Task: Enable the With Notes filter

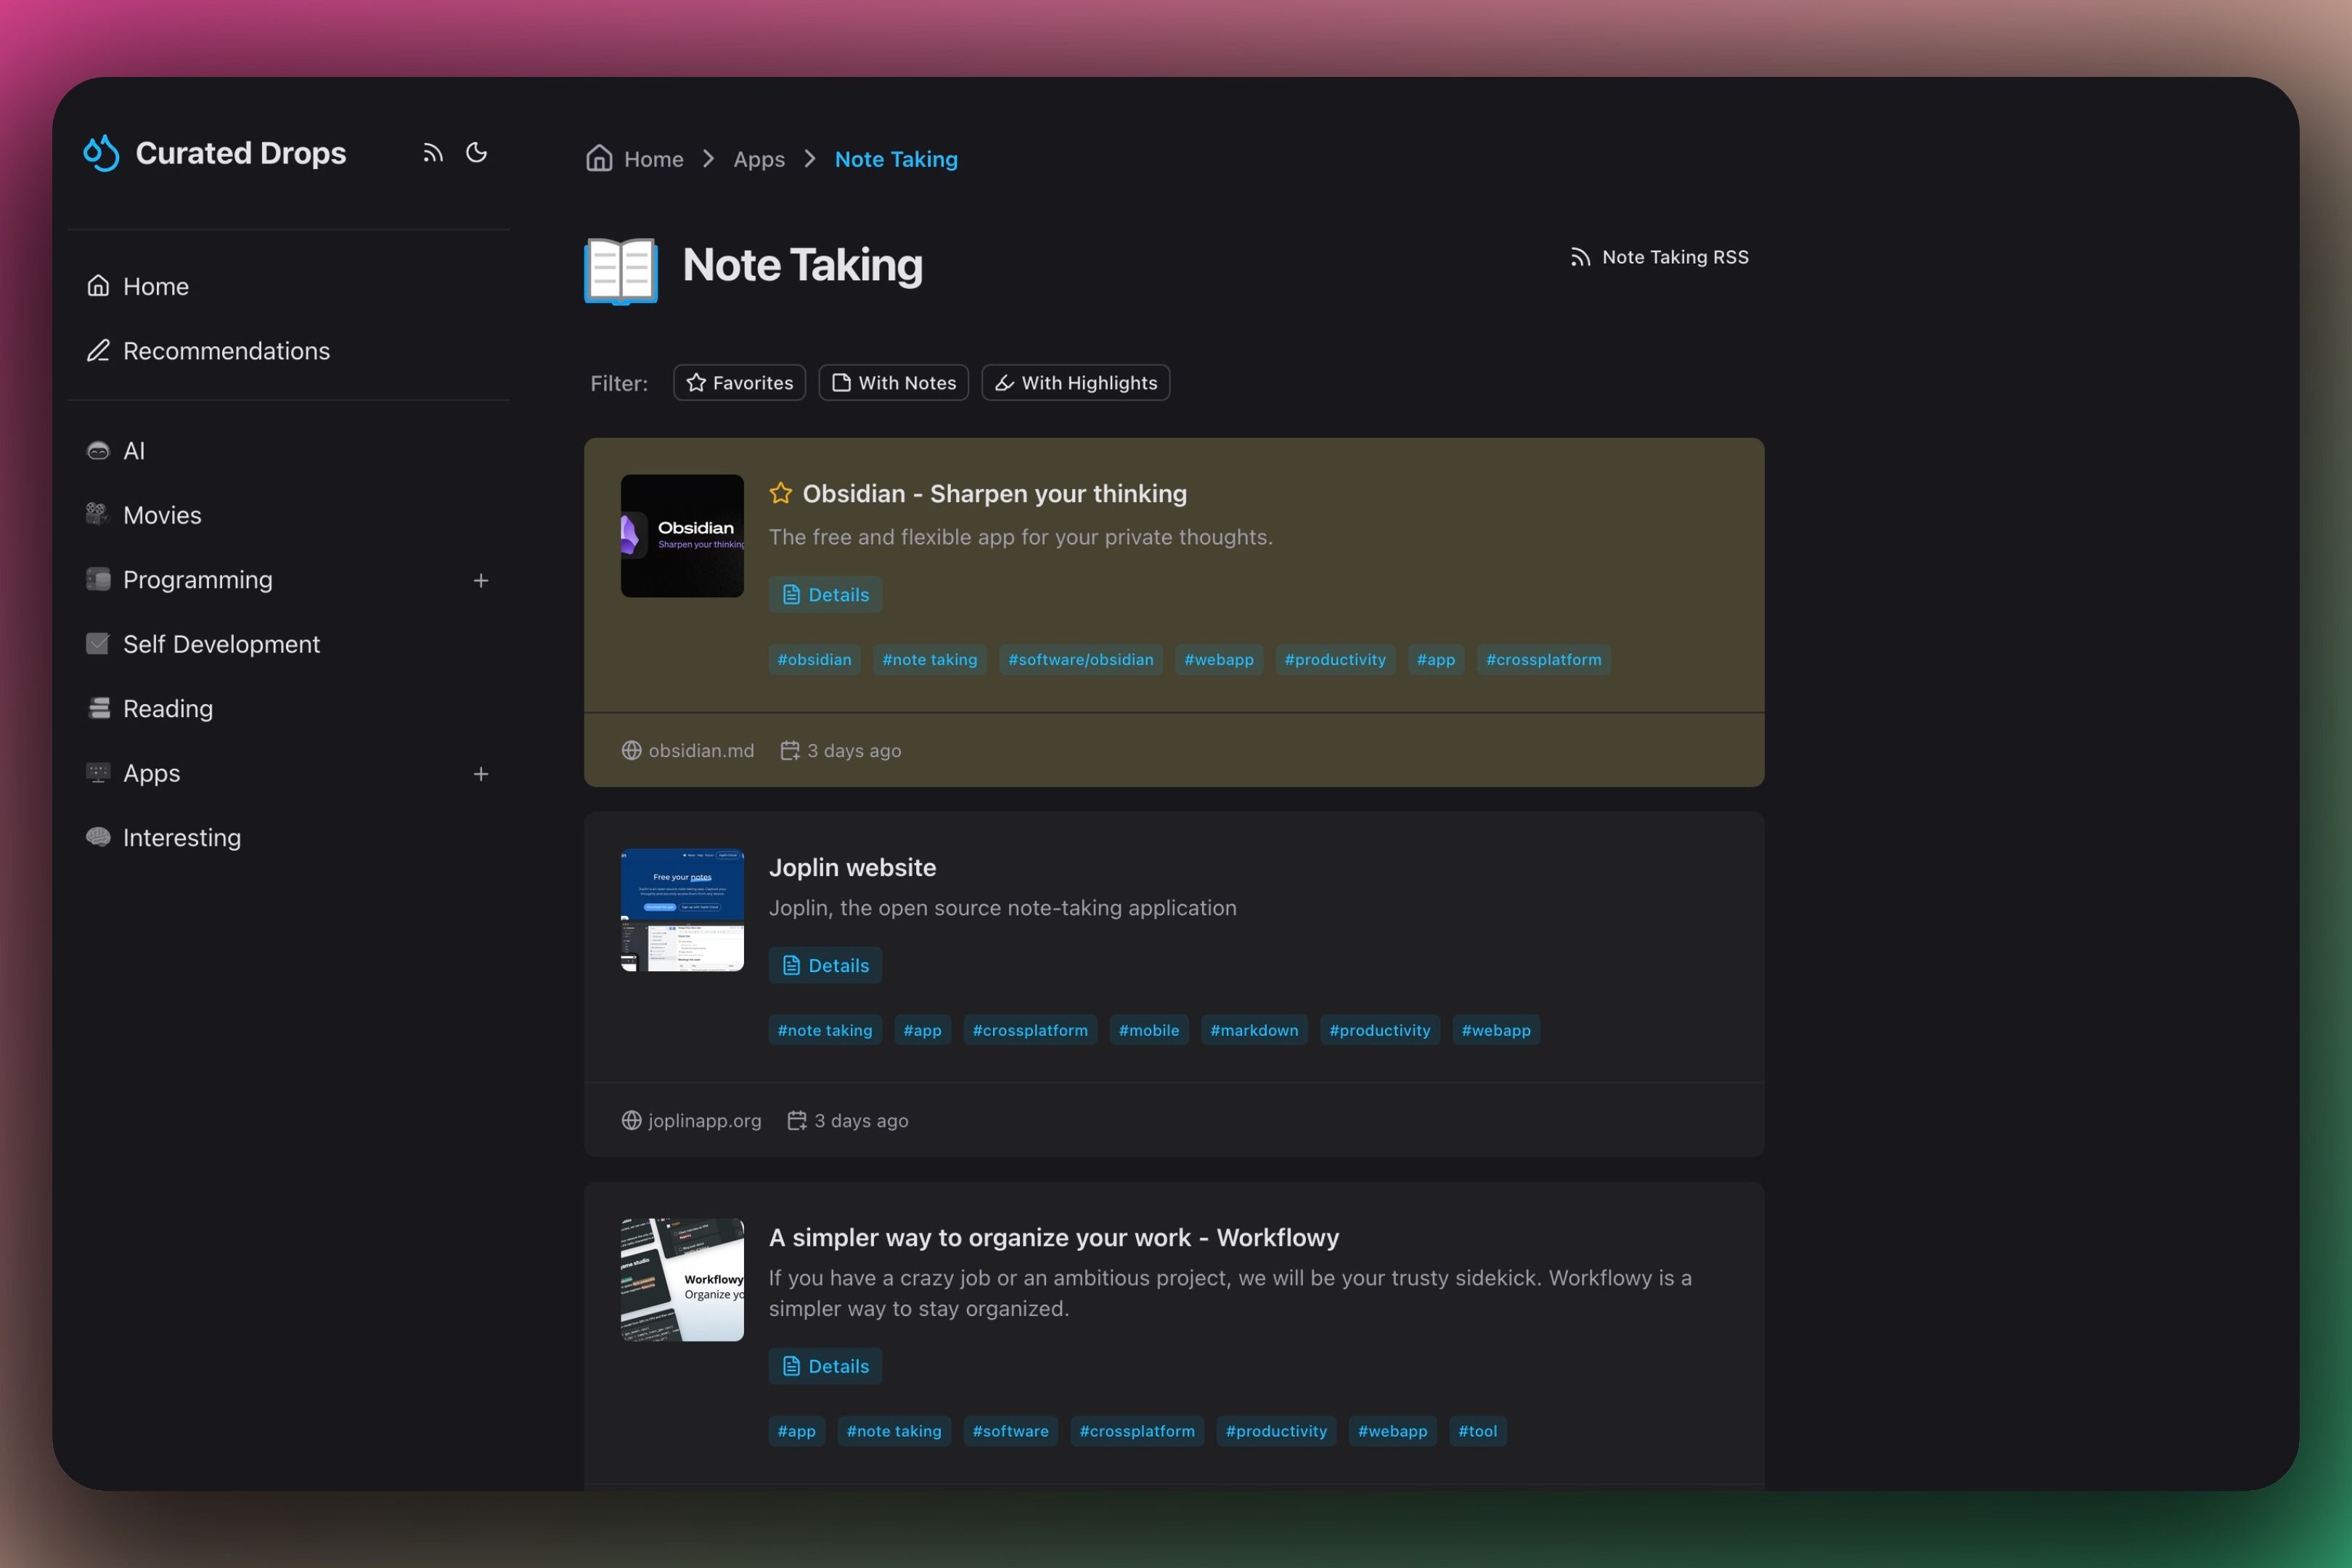Action: tap(893, 382)
